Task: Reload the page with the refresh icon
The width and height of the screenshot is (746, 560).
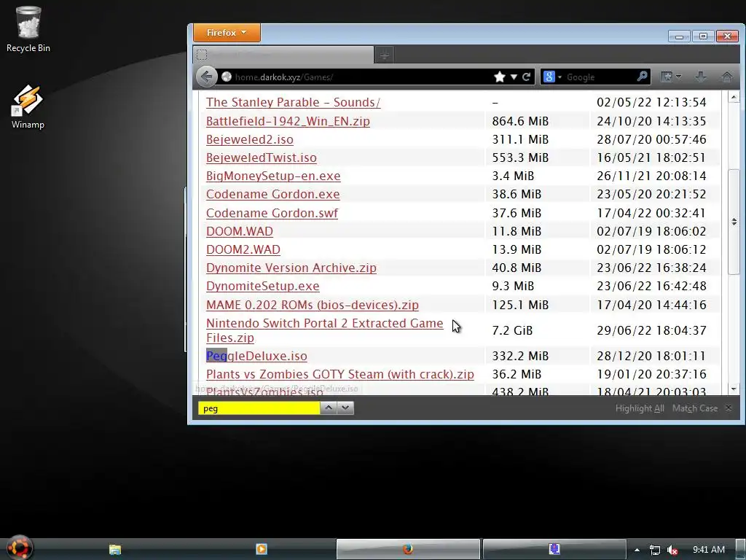Action: 526,77
